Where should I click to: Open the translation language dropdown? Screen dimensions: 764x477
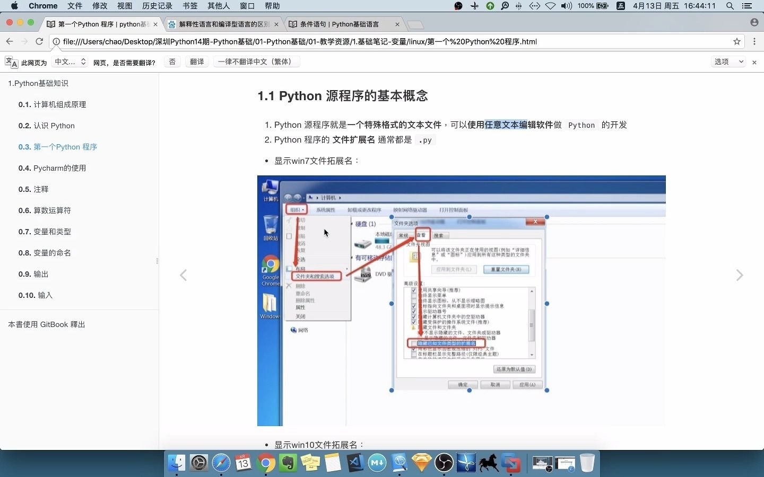pos(70,62)
